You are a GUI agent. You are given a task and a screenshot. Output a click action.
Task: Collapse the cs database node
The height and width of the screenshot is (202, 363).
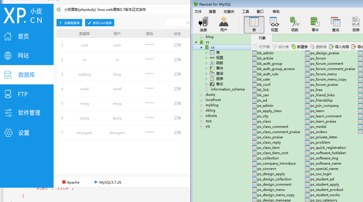[201, 47]
